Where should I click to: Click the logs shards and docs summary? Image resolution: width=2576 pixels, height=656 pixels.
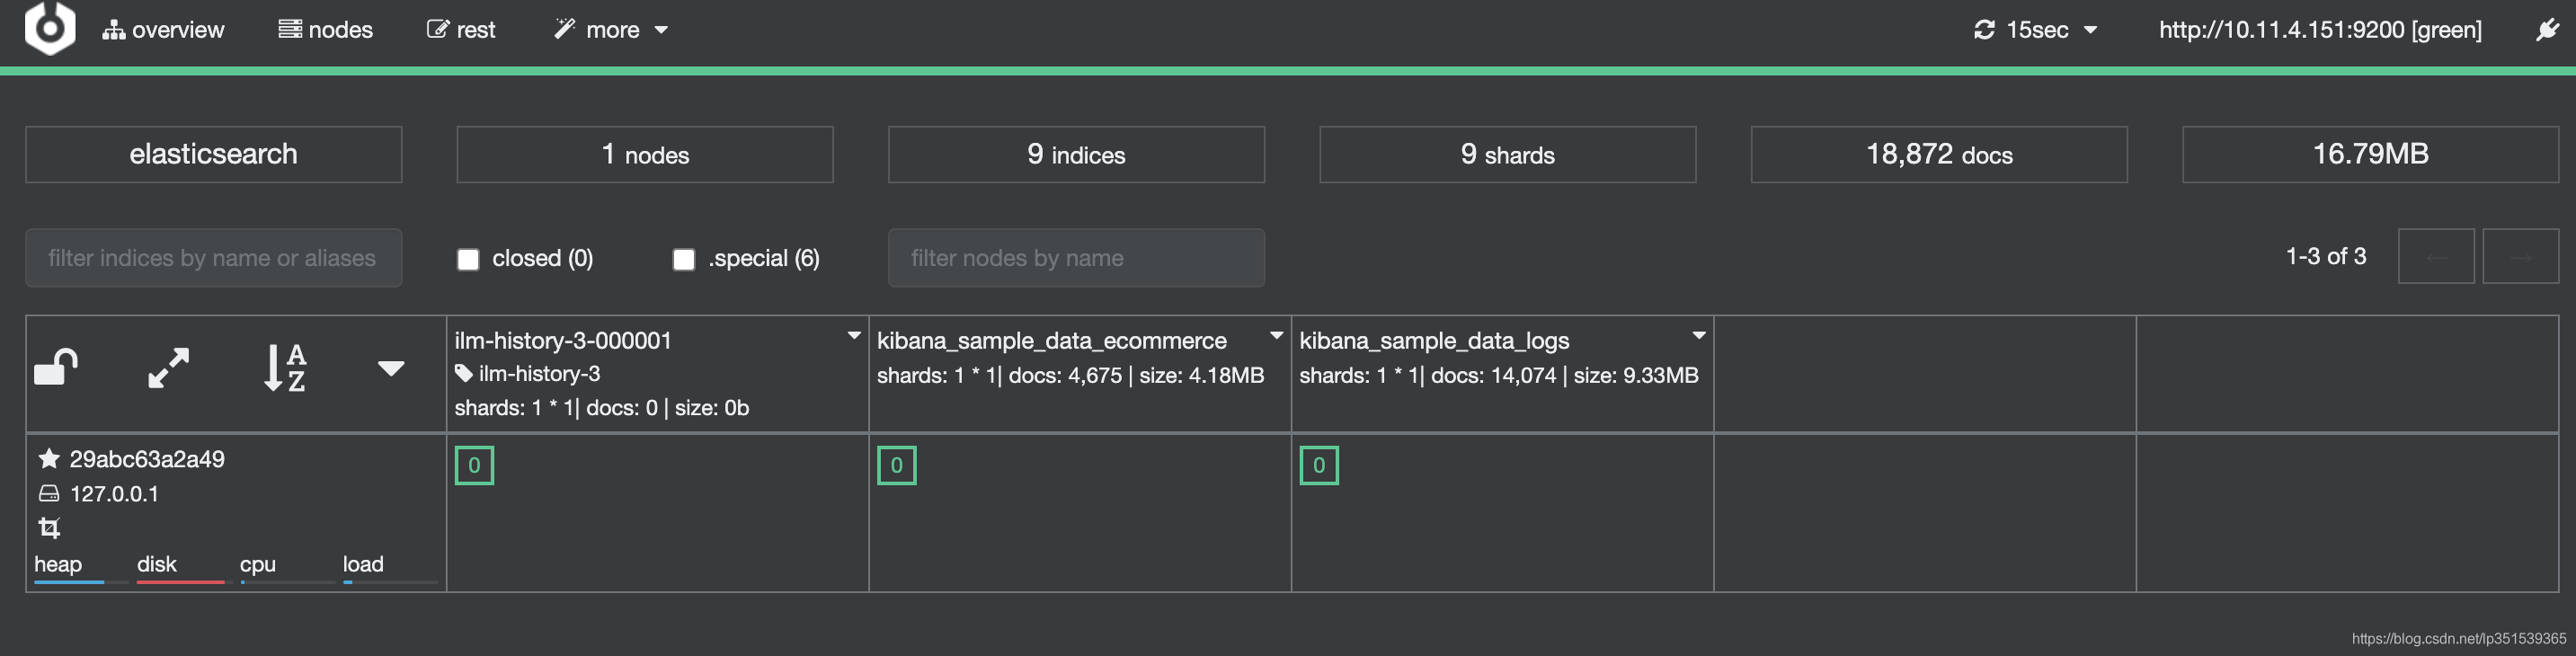[x=1498, y=375]
